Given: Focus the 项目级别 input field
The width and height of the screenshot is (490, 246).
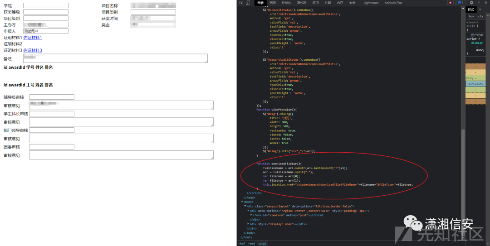Looking at the screenshot, I should tap(46, 19).
